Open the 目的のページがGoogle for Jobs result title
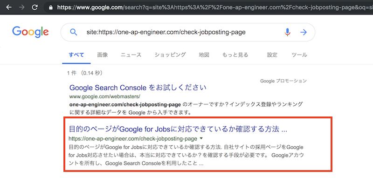Image resolution: width=373 pixels, height=178 pixels. (x=178, y=129)
